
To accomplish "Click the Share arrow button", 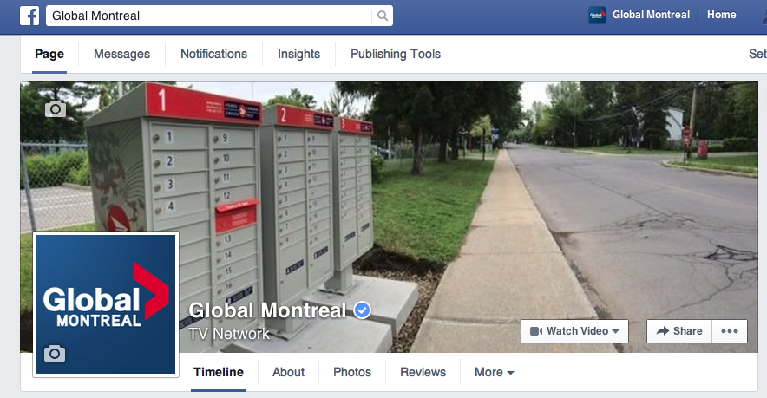I will pyautogui.click(x=679, y=331).
